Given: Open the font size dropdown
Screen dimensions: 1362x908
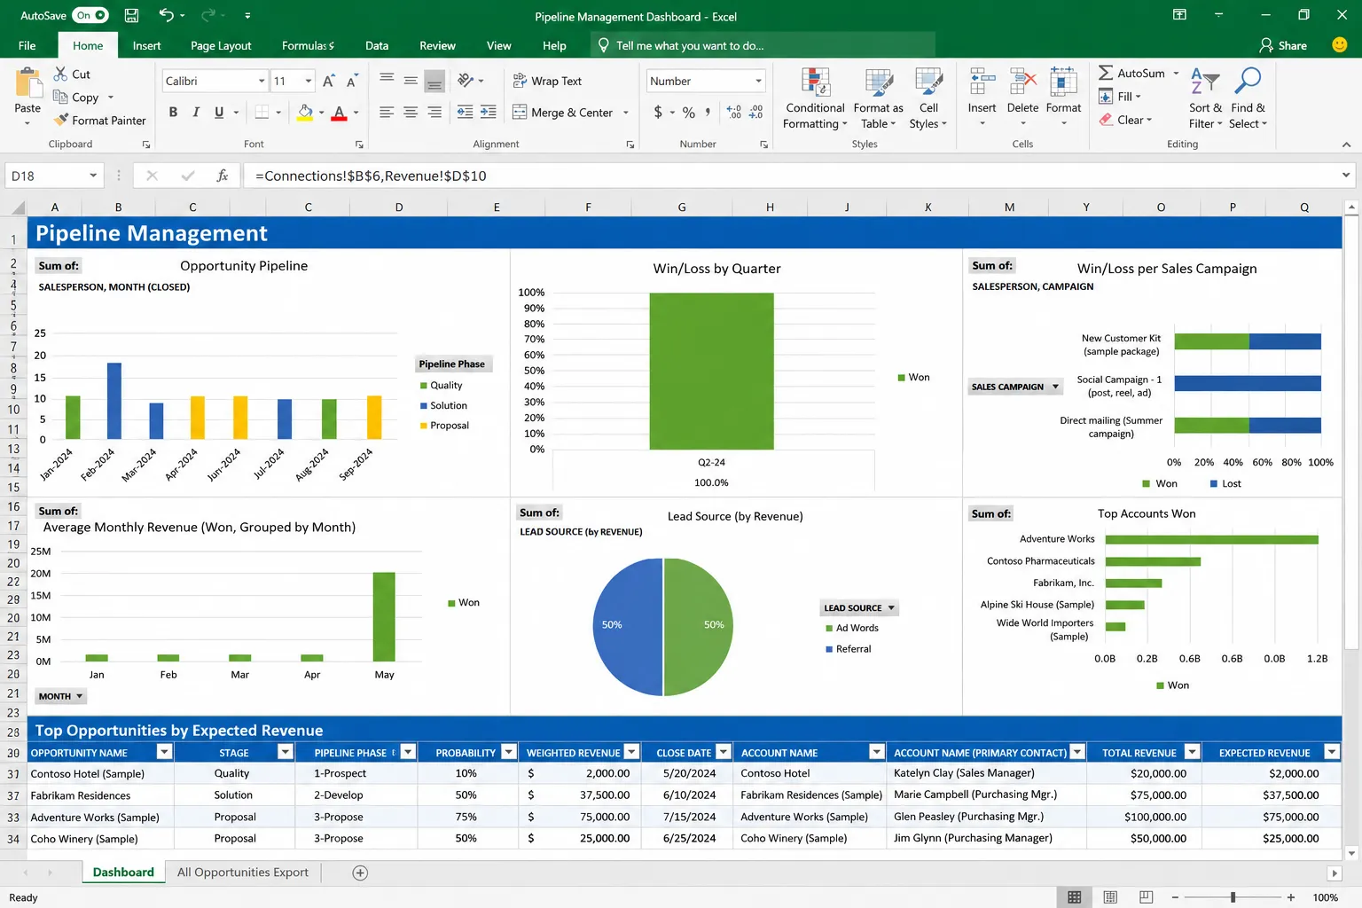Looking at the screenshot, I should [309, 81].
